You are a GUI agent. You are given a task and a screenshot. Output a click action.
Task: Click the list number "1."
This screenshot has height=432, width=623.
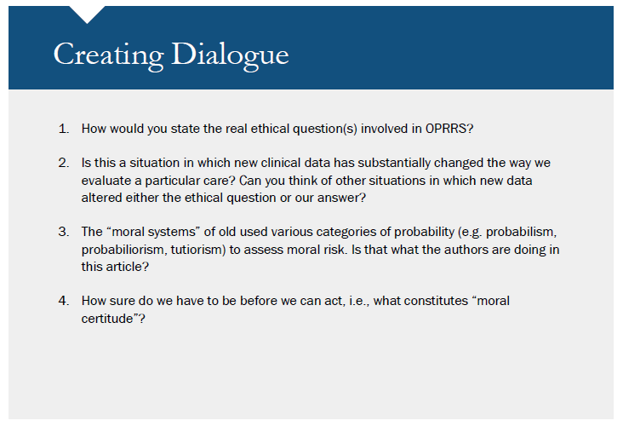[x=64, y=129]
